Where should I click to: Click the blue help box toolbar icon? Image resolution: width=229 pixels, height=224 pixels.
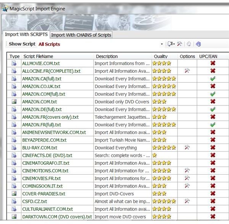click(x=198, y=44)
